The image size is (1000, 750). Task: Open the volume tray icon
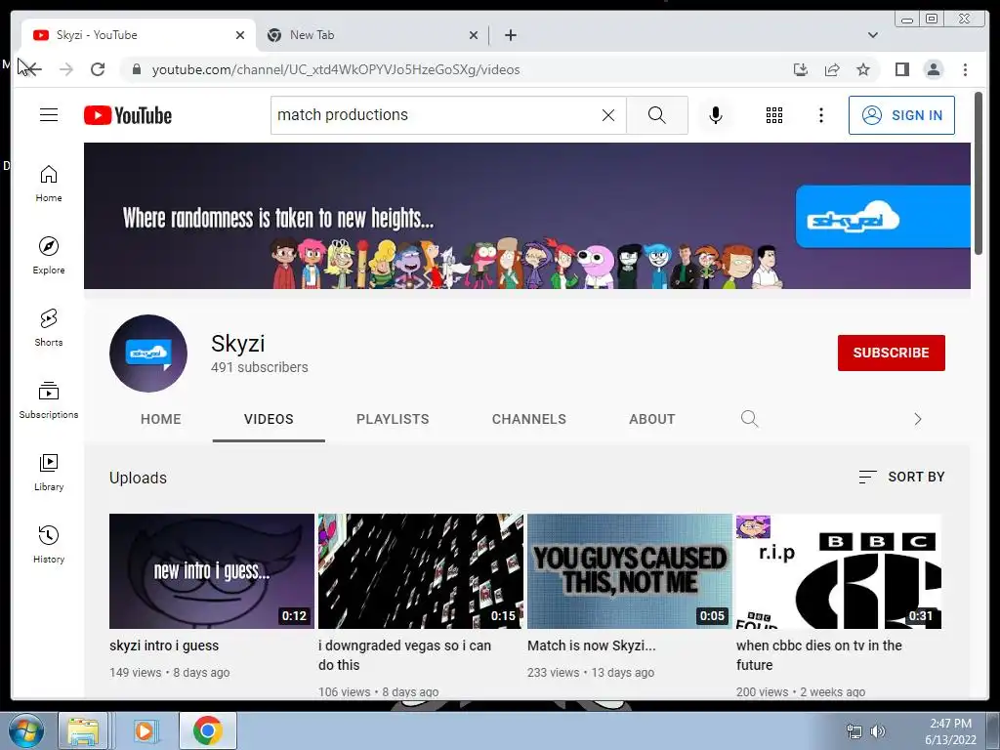click(x=878, y=731)
